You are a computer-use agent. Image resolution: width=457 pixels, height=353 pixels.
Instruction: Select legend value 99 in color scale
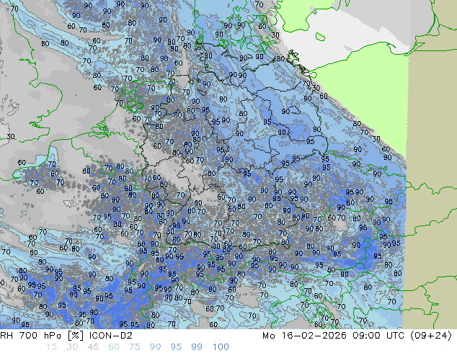pyautogui.click(x=197, y=347)
